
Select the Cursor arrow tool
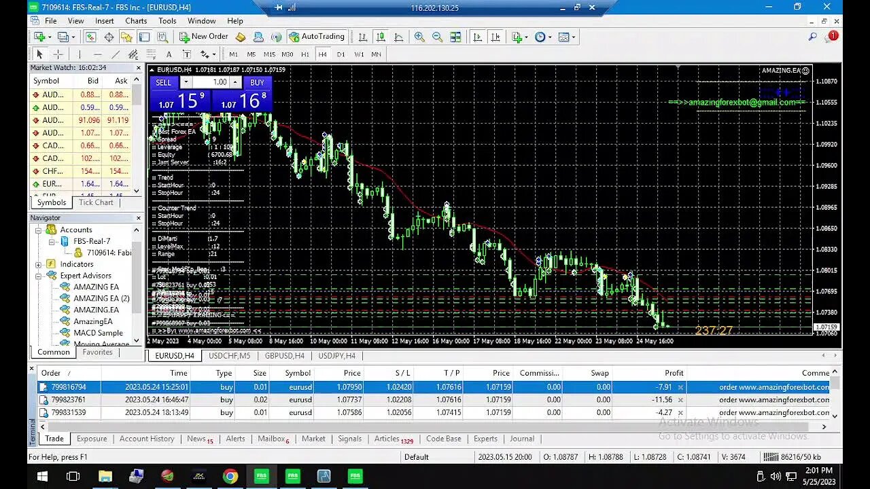[x=39, y=54]
